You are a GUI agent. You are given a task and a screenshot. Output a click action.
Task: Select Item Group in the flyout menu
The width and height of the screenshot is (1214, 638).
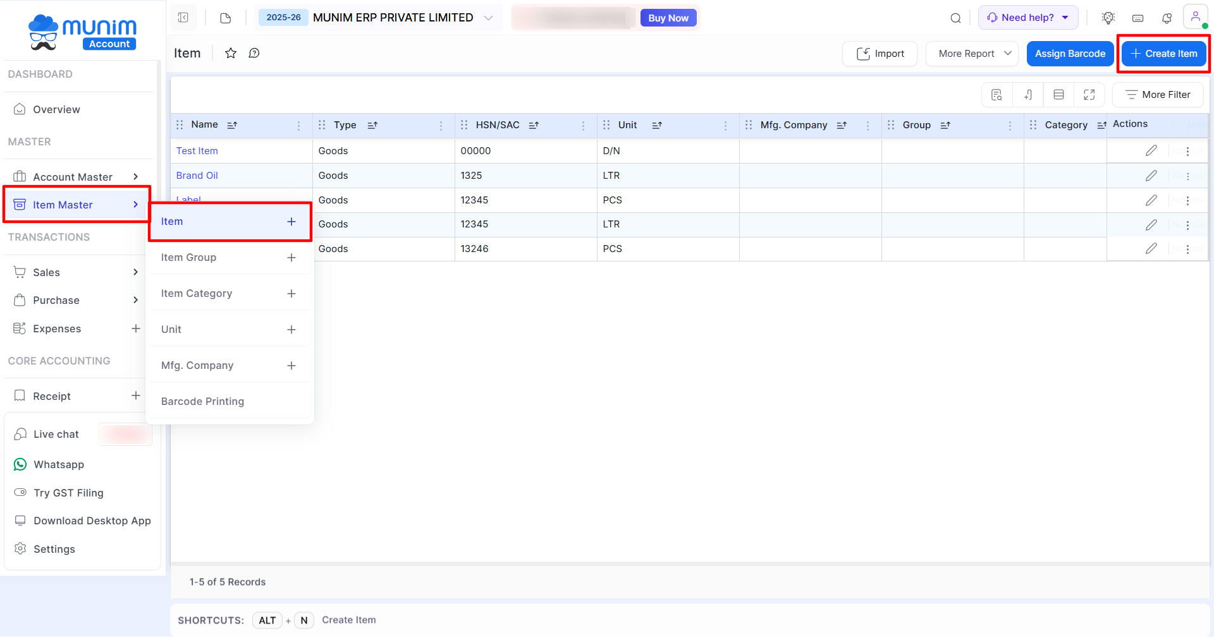click(188, 258)
